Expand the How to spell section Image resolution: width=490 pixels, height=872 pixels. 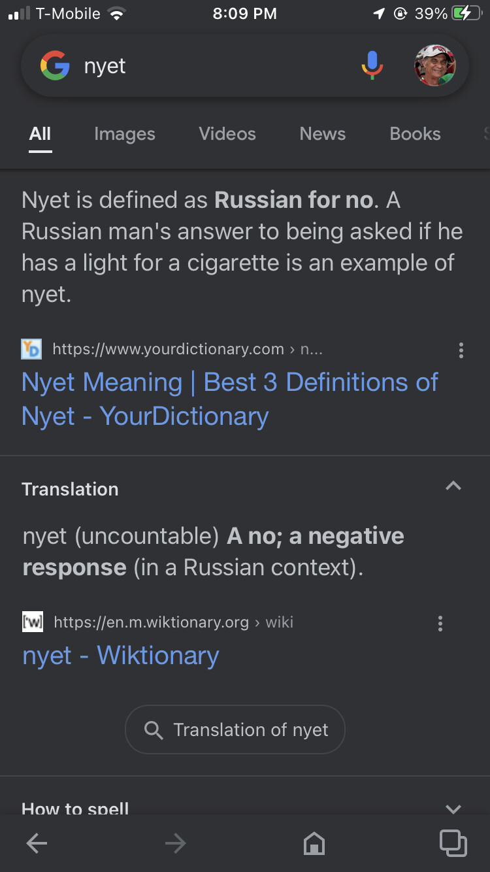coord(453,809)
